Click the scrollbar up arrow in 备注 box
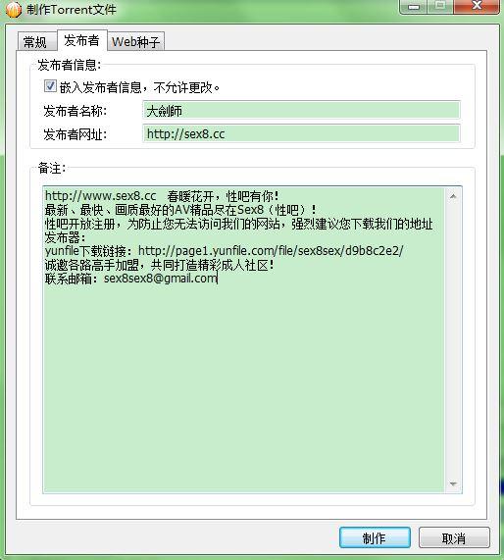Screen dimensions: 504x560 (x=453, y=196)
